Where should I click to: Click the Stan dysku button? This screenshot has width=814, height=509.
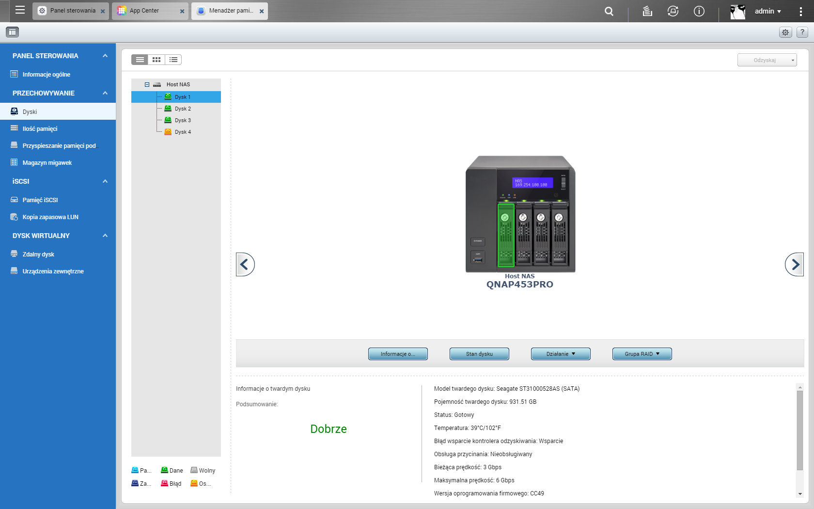point(479,354)
